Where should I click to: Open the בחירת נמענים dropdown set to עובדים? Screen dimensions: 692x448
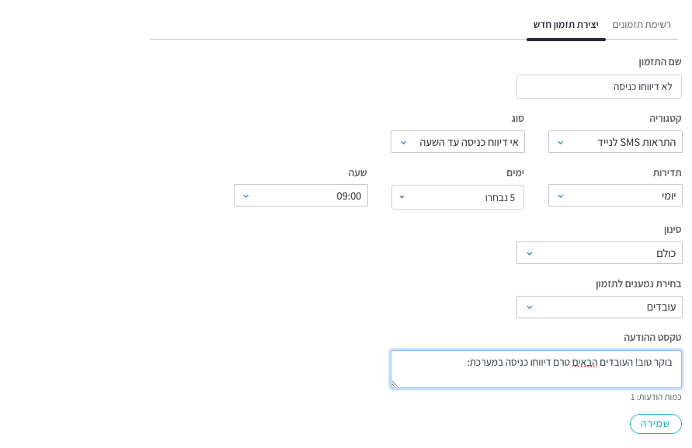606,307
